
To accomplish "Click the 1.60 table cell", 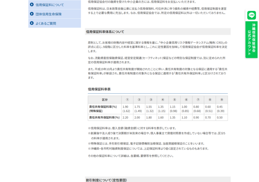I will 163,118.
